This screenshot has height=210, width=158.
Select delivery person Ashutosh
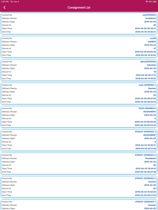pyautogui.click(x=151, y=65)
